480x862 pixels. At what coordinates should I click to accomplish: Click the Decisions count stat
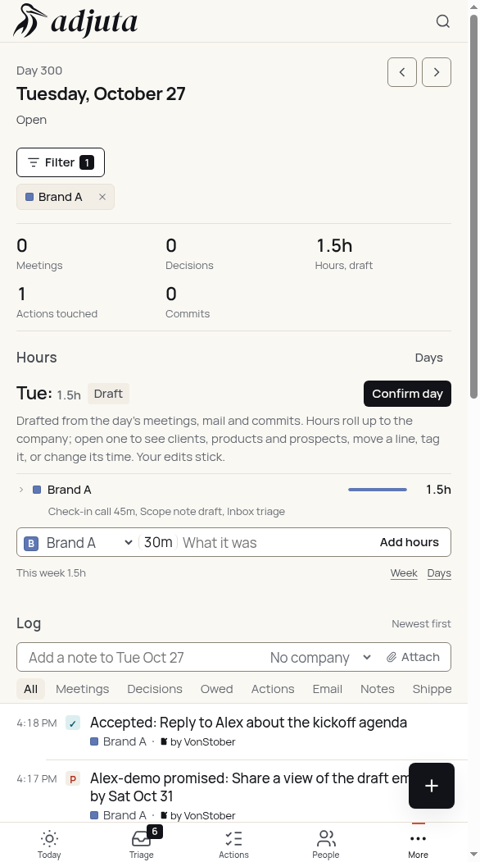189,253
